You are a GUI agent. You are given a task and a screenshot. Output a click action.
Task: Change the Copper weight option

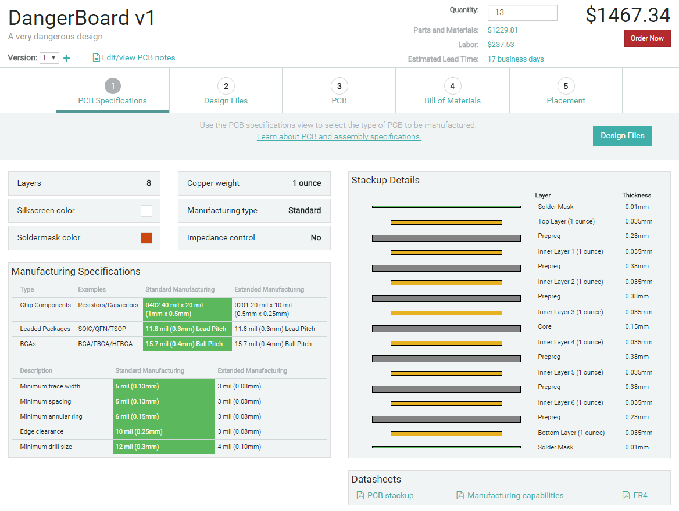[254, 183]
